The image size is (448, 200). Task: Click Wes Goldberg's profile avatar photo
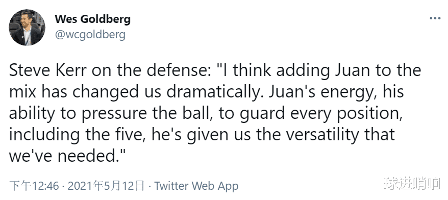click(x=27, y=28)
